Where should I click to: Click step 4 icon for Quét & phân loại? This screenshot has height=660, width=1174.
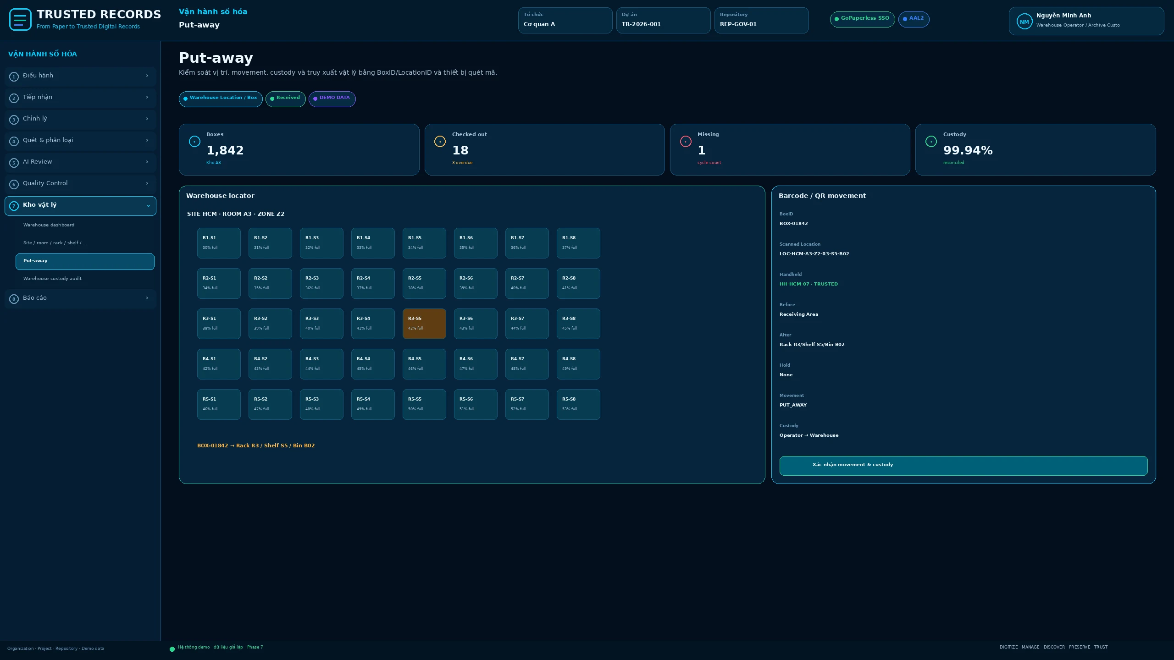(14, 141)
